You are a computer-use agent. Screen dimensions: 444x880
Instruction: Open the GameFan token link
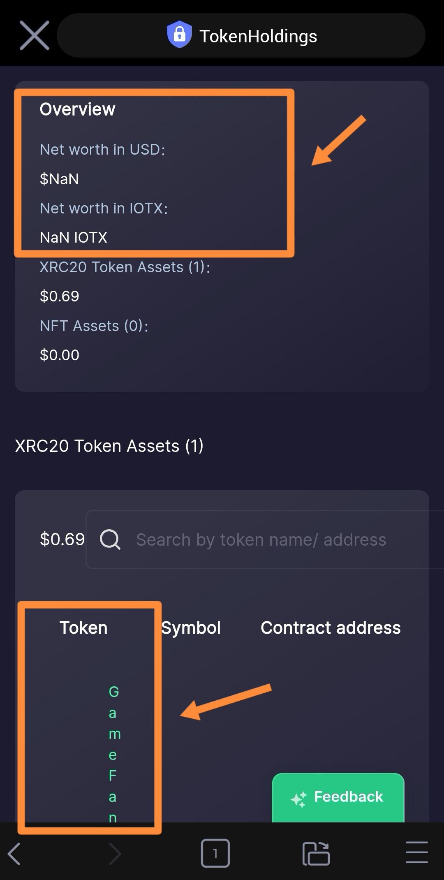[114, 754]
